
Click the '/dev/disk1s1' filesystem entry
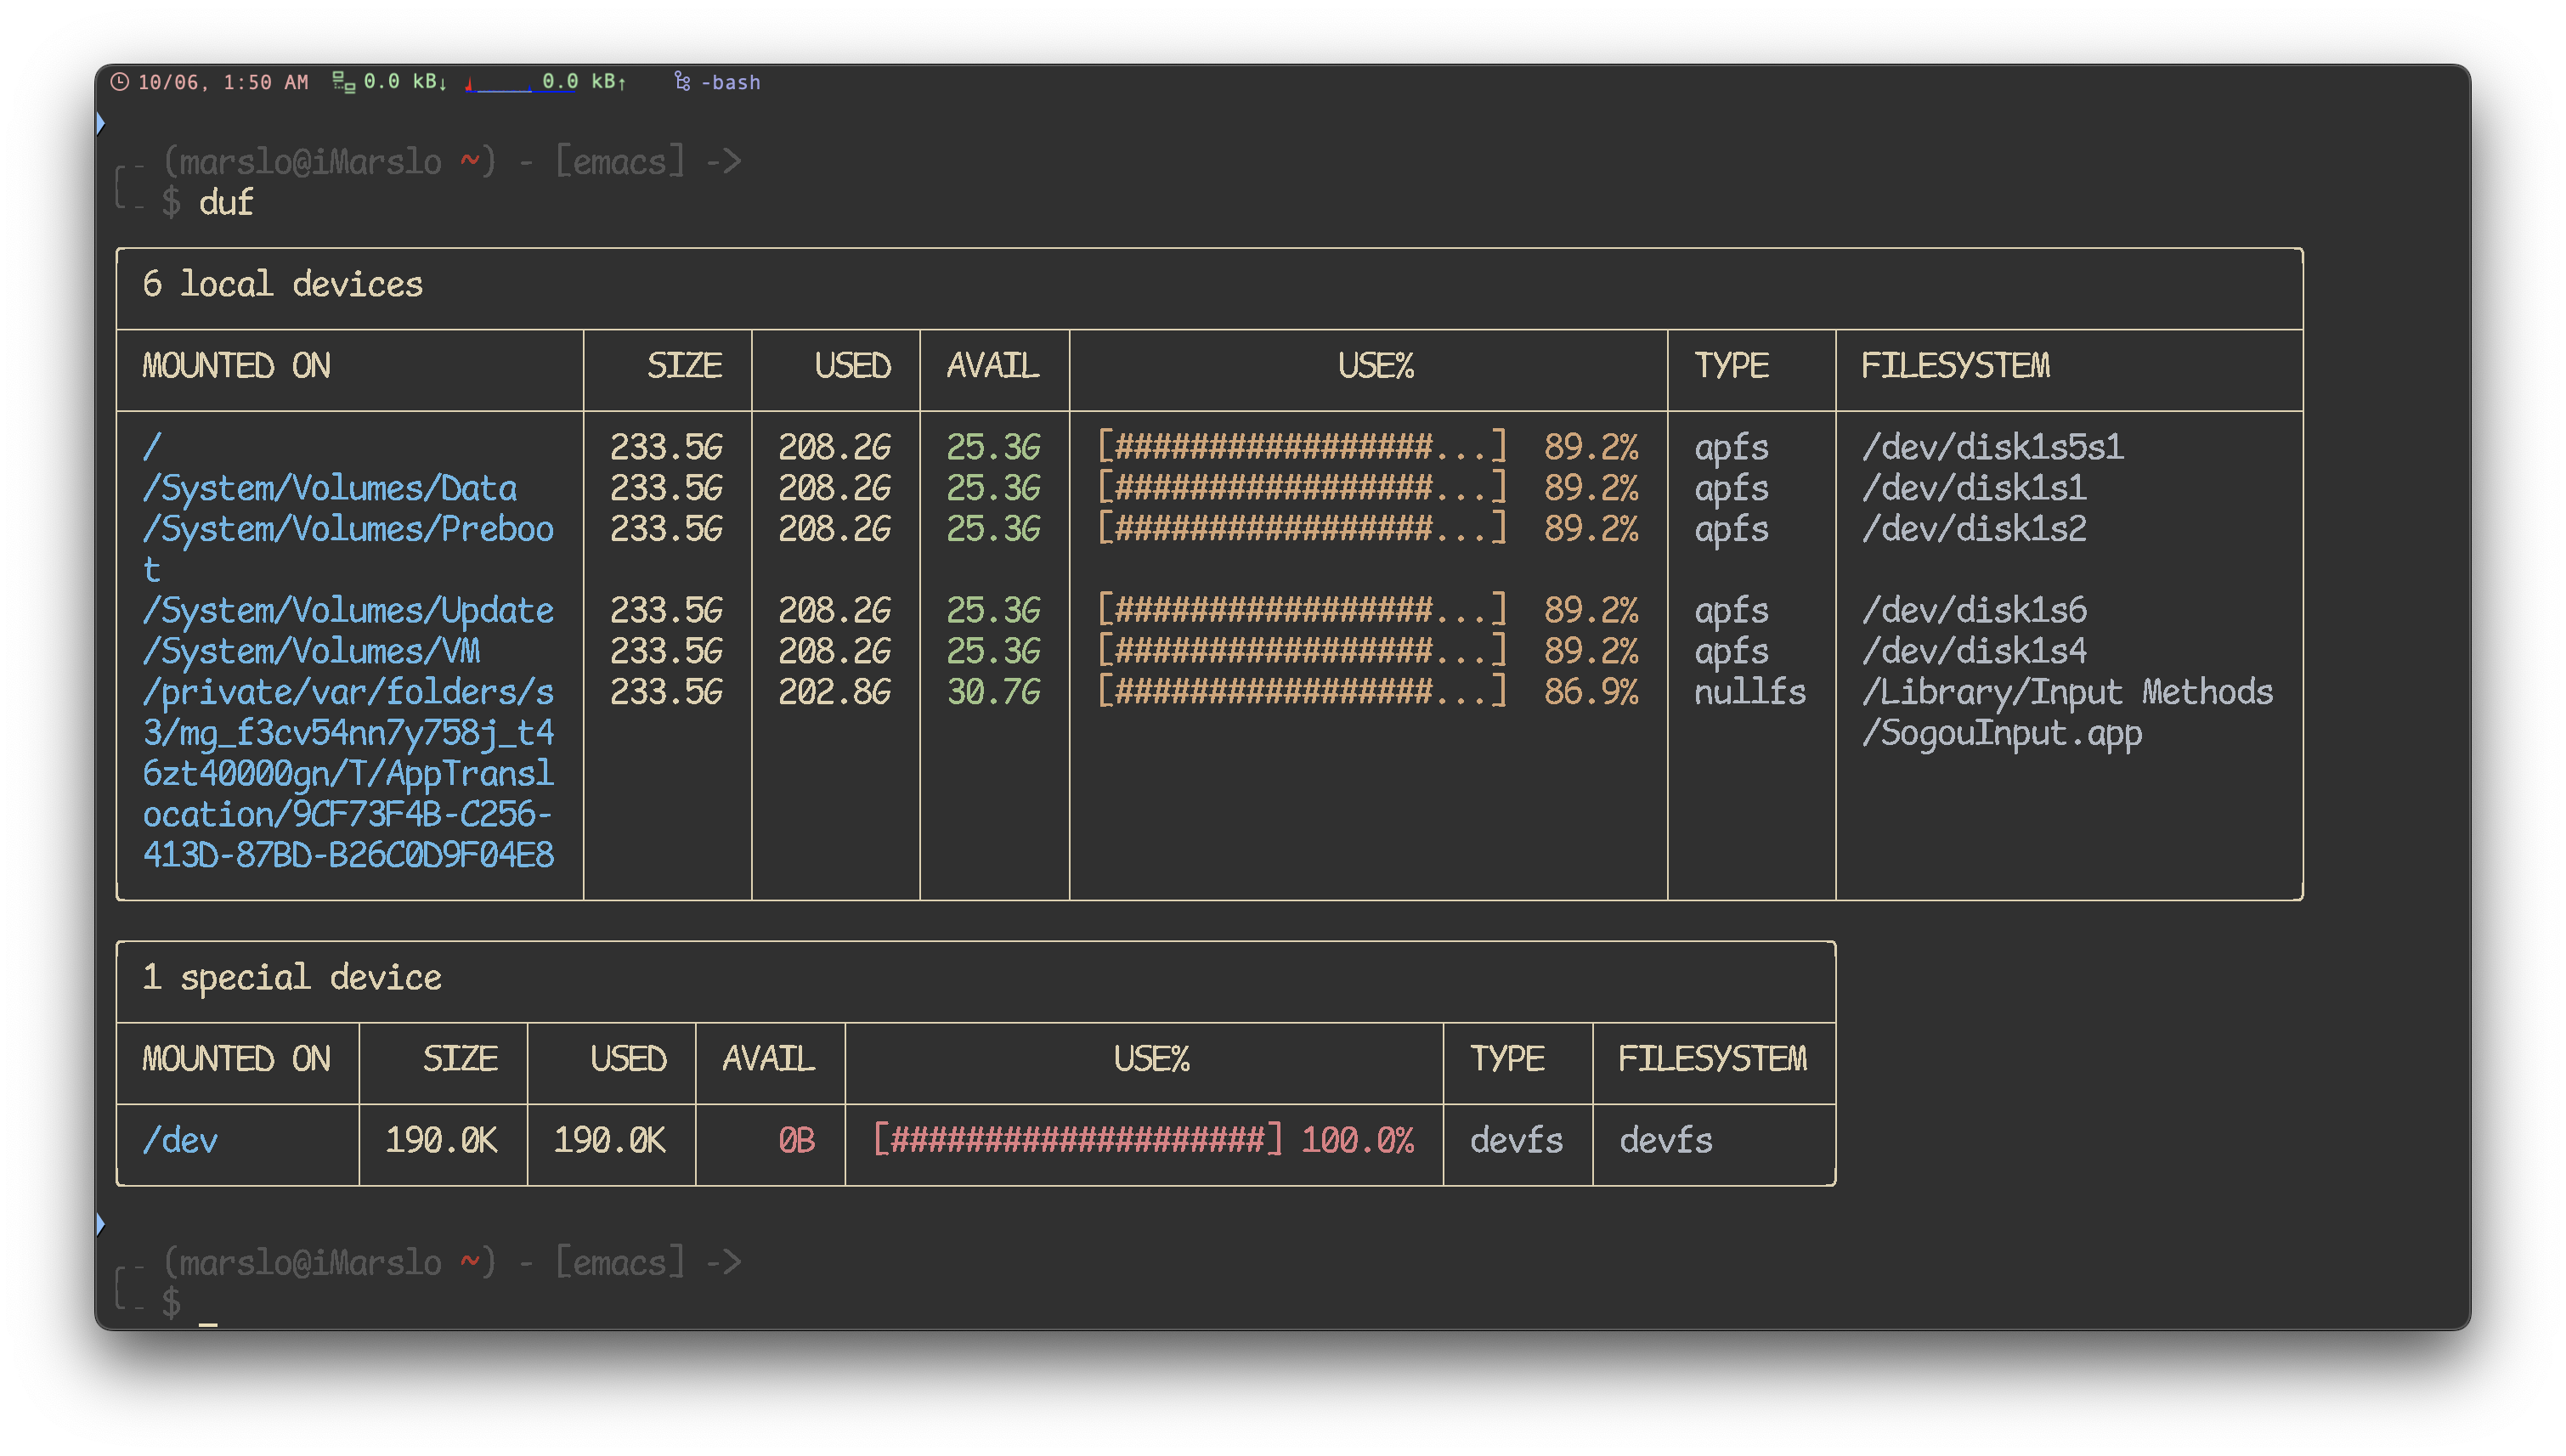(x=1974, y=488)
